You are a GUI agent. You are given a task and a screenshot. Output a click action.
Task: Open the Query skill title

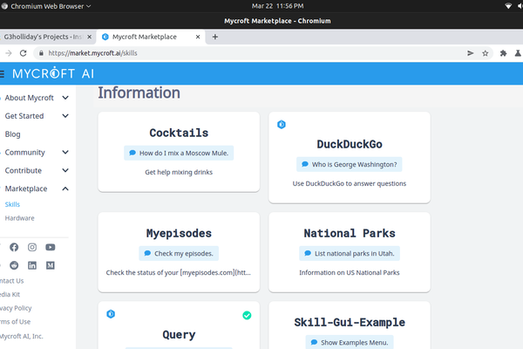tap(179, 335)
